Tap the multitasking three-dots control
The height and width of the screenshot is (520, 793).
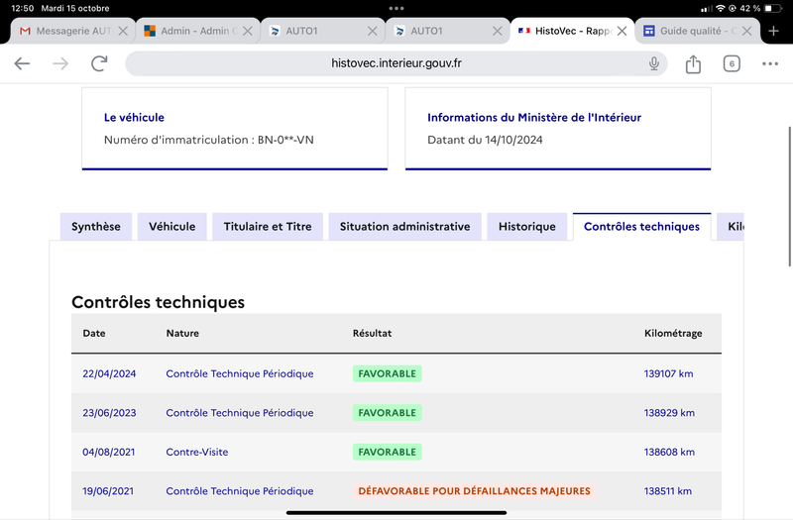click(396, 8)
